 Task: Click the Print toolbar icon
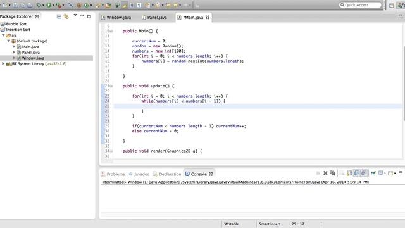(30, 5)
